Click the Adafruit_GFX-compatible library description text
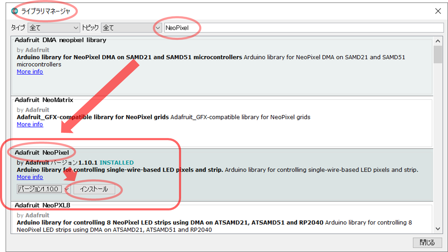448x252 pixels. (163, 117)
